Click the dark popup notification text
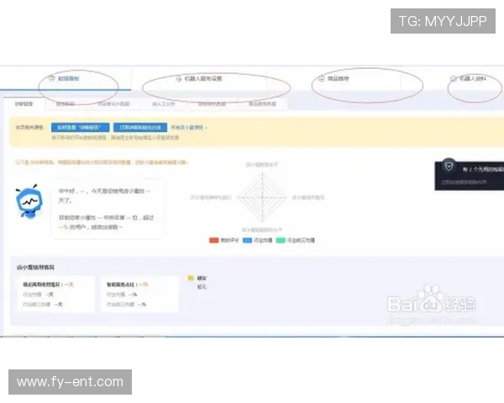 pos(483,169)
